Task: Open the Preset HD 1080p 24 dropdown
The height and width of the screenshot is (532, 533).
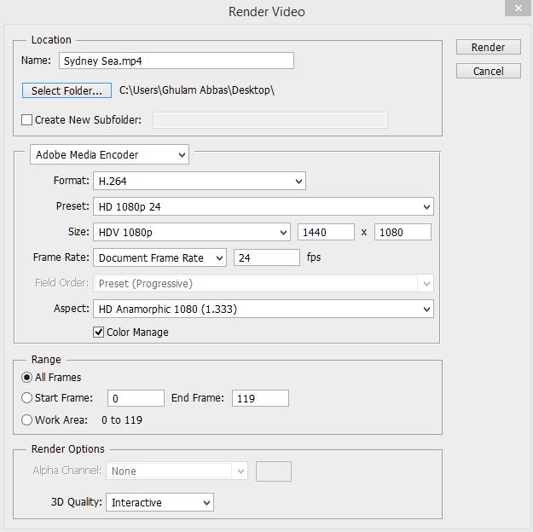Action: click(x=263, y=206)
